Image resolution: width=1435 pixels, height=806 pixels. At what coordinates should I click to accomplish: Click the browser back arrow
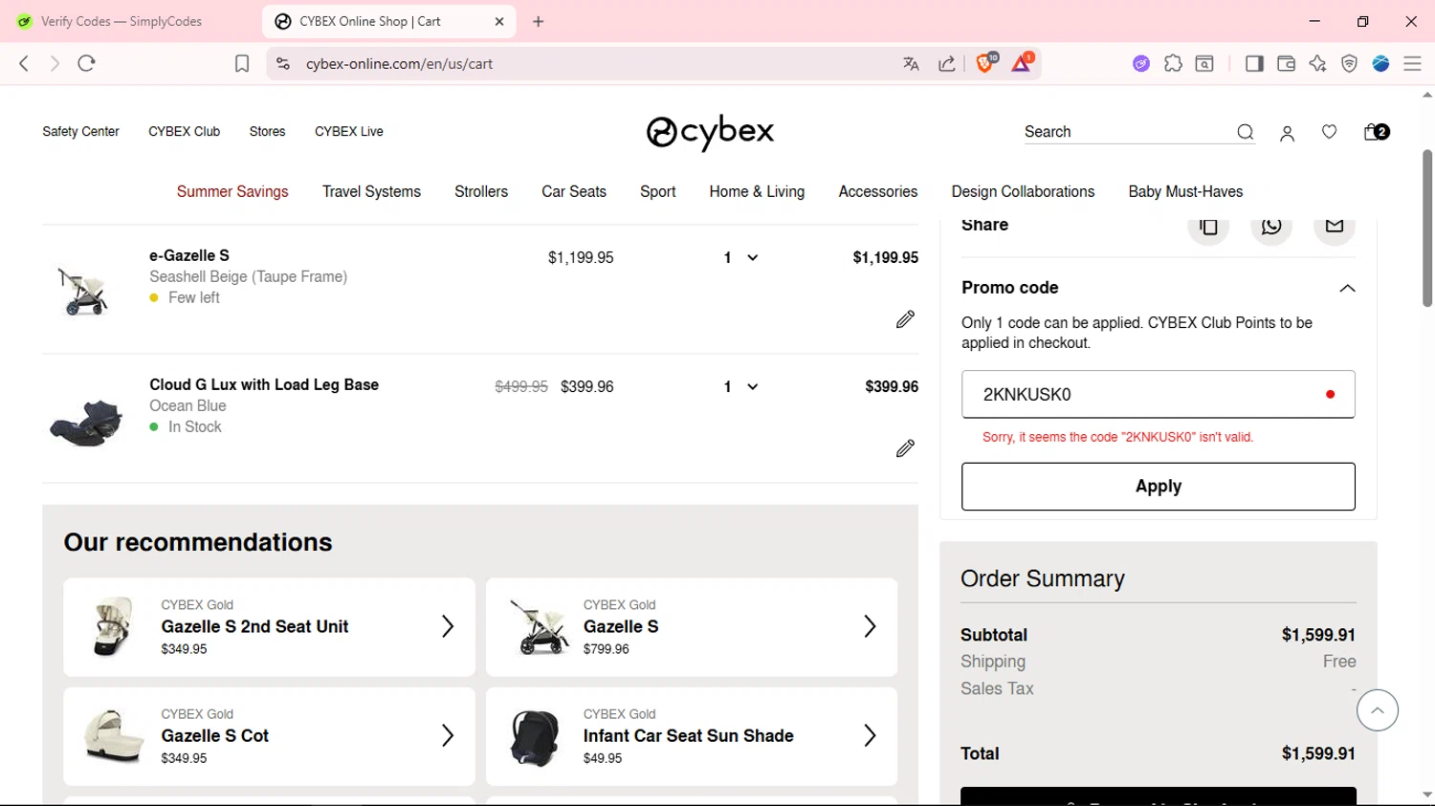pos(24,63)
